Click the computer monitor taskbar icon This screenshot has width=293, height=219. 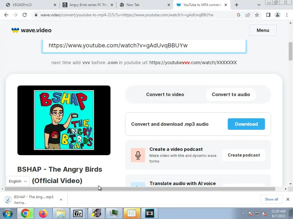[114, 213]
